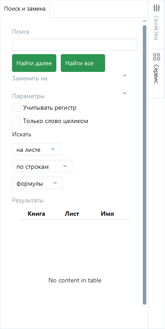Open the на листе dropdown

(36, 149)
